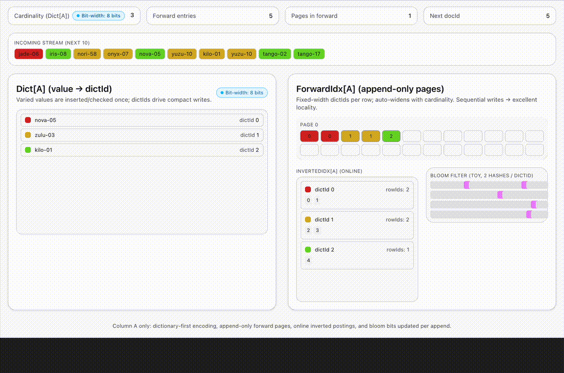Select the iris-08 stream chip
This screenshot has width=564, height=373.
point(58,54)
